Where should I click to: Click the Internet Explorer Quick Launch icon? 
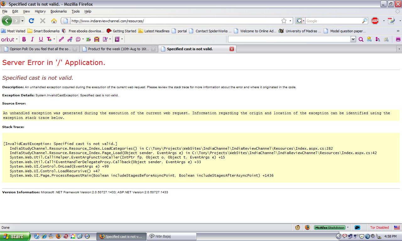[44, 236]
